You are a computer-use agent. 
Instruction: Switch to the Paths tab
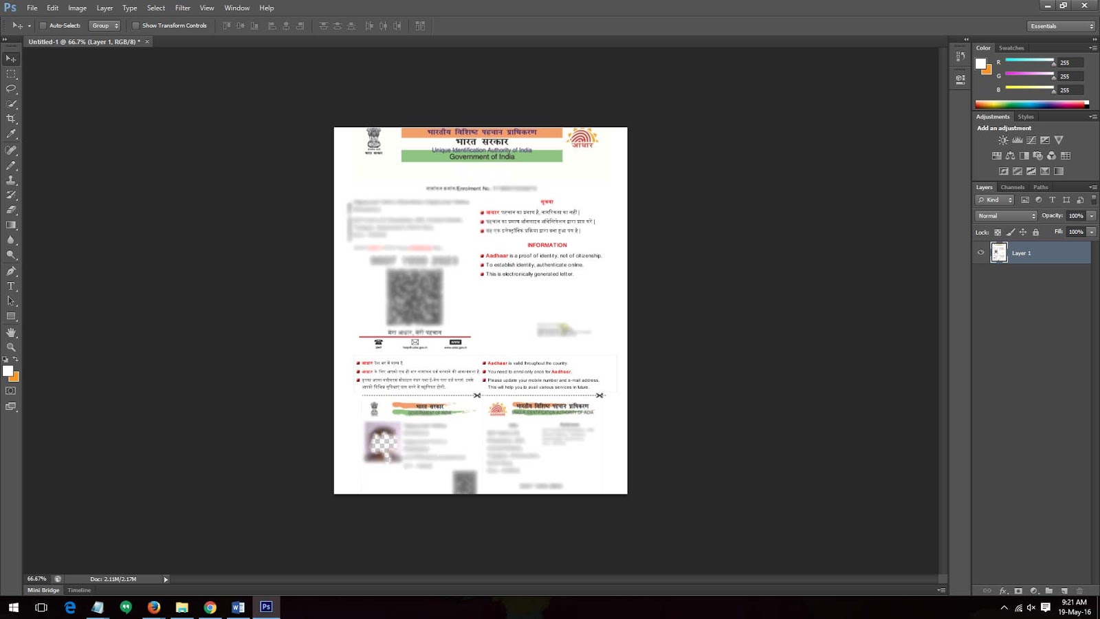[x=1041, y=187]
